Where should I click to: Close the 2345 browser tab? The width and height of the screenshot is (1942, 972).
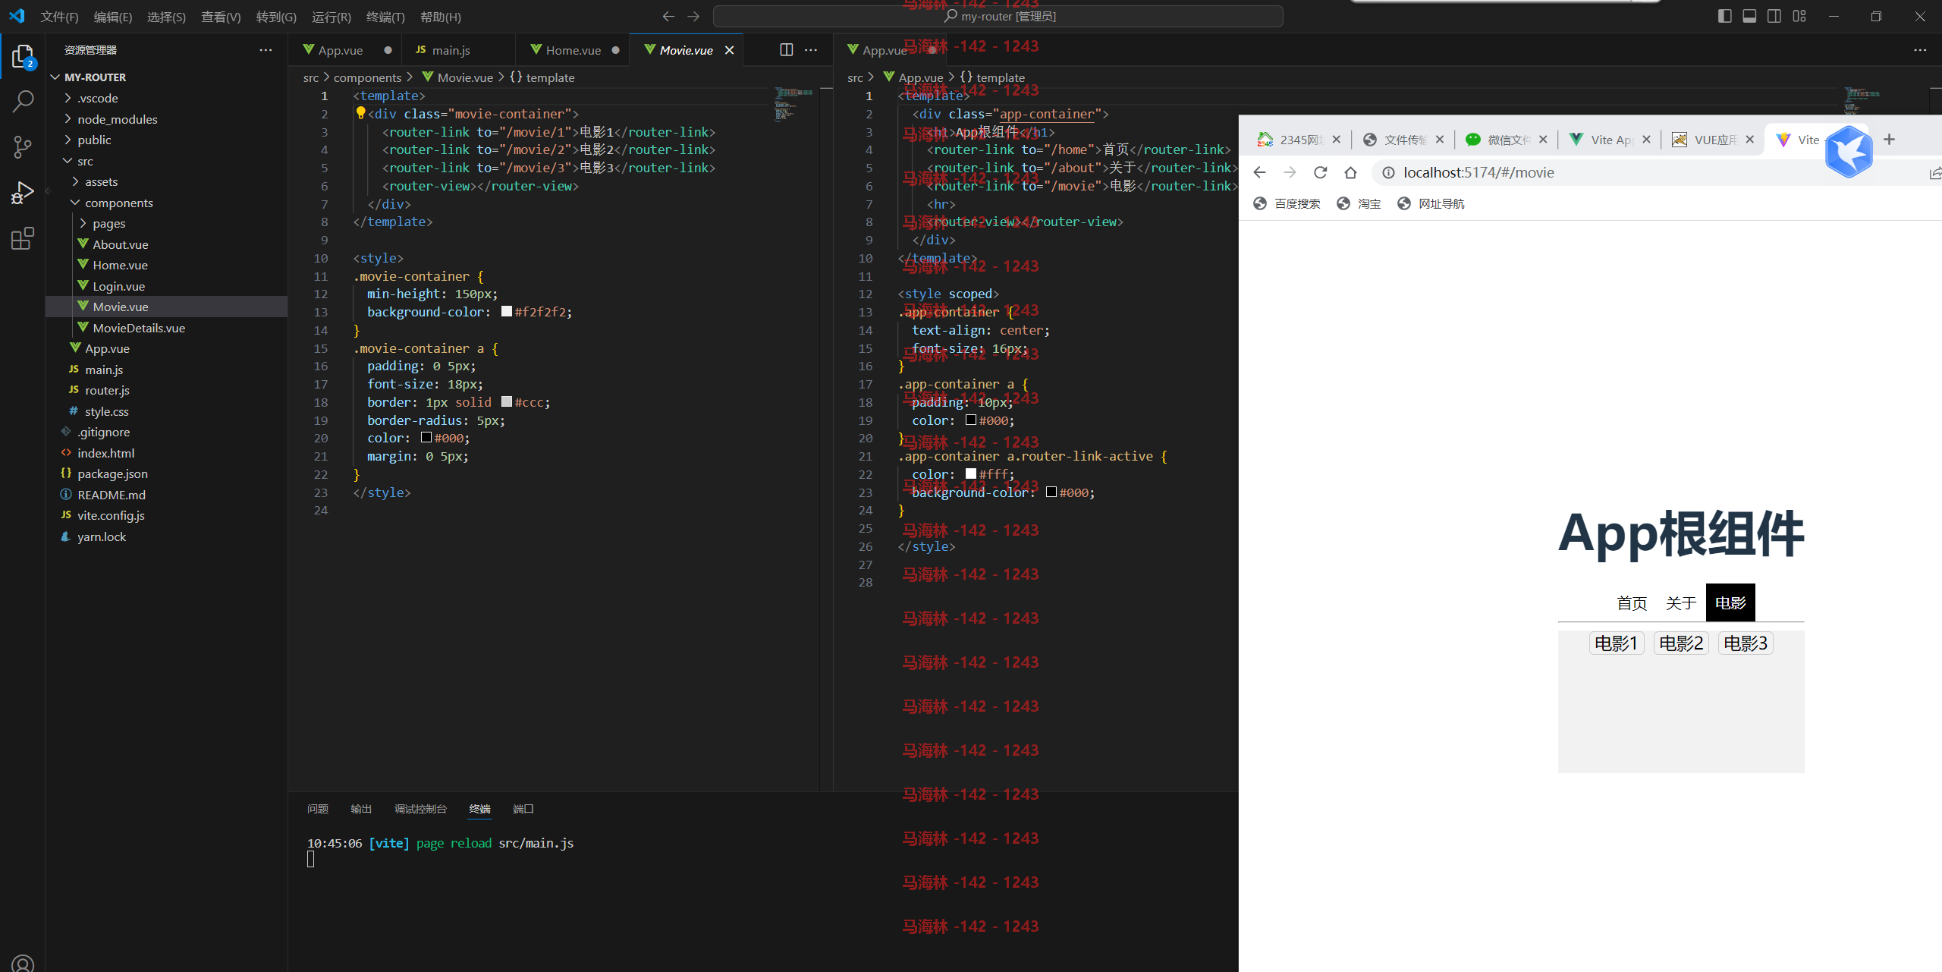[1337, 140]
